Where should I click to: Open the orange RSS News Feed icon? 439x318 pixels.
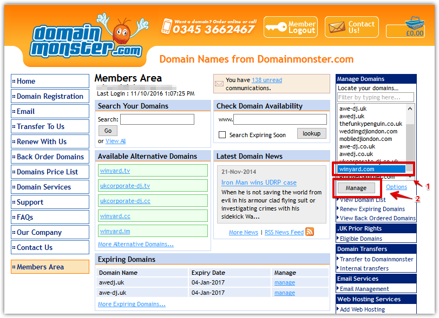(310, 232)
